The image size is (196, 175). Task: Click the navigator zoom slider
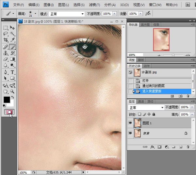173,55
